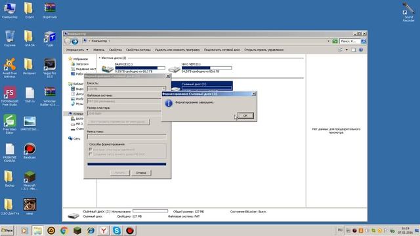Click Свойства in the Explorer toolbar
The height and width of the screenshot is (236, 420).
coord(115,50)
